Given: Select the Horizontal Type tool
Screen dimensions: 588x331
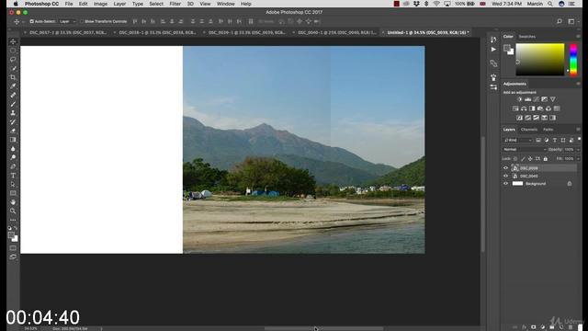Looking at the screenshot, I should (13, 176).
